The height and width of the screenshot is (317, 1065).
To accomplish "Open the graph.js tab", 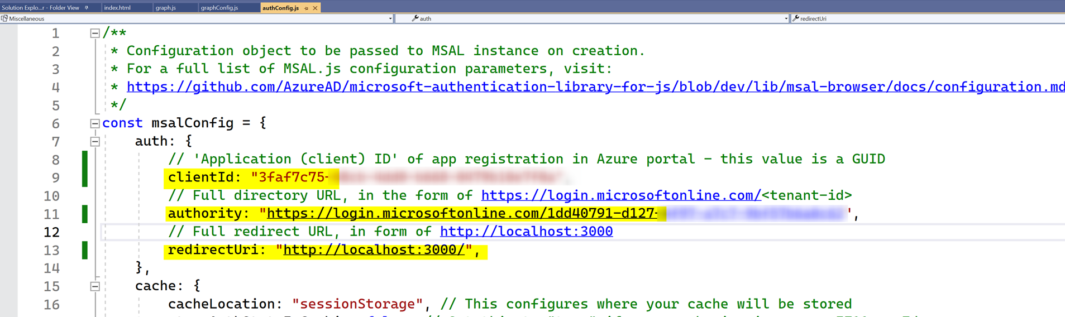I will point(166,8).
